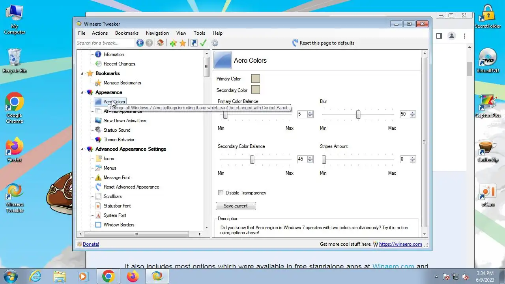Click the Primary Color swatch
This screenshot has width=505, height=284.
pos(256,78)
